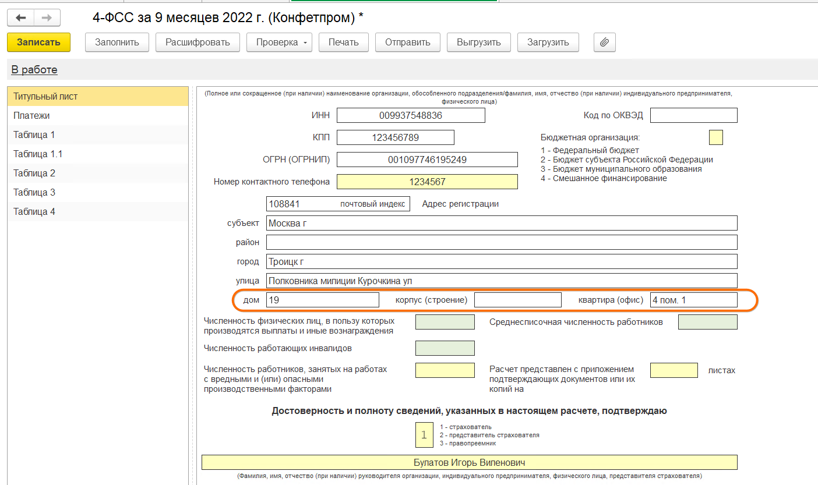The height and width of the screenshot is (485, 818).
Task: Click the Отправить button
Action: (x=408, y=42)
